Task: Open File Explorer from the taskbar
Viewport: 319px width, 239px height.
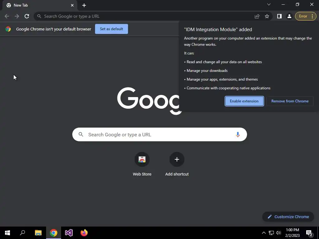Action: [38, 233]
